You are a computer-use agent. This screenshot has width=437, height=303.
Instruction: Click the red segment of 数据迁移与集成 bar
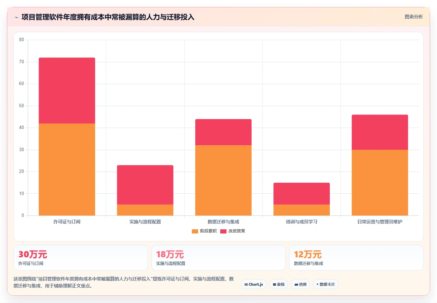tap(223, 132)
